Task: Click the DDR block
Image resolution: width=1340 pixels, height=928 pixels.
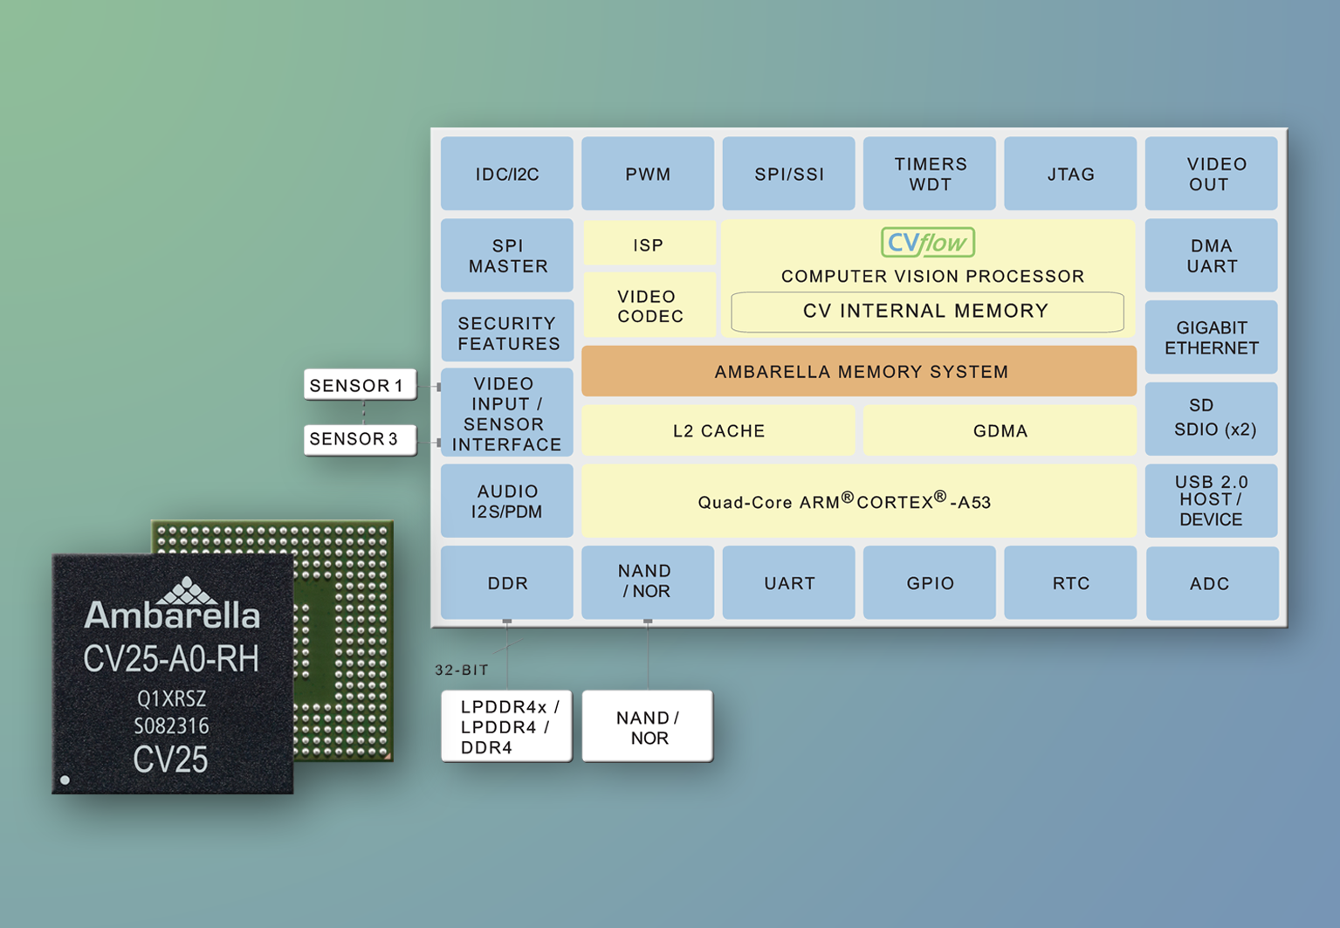Action: tap(507, 583)
